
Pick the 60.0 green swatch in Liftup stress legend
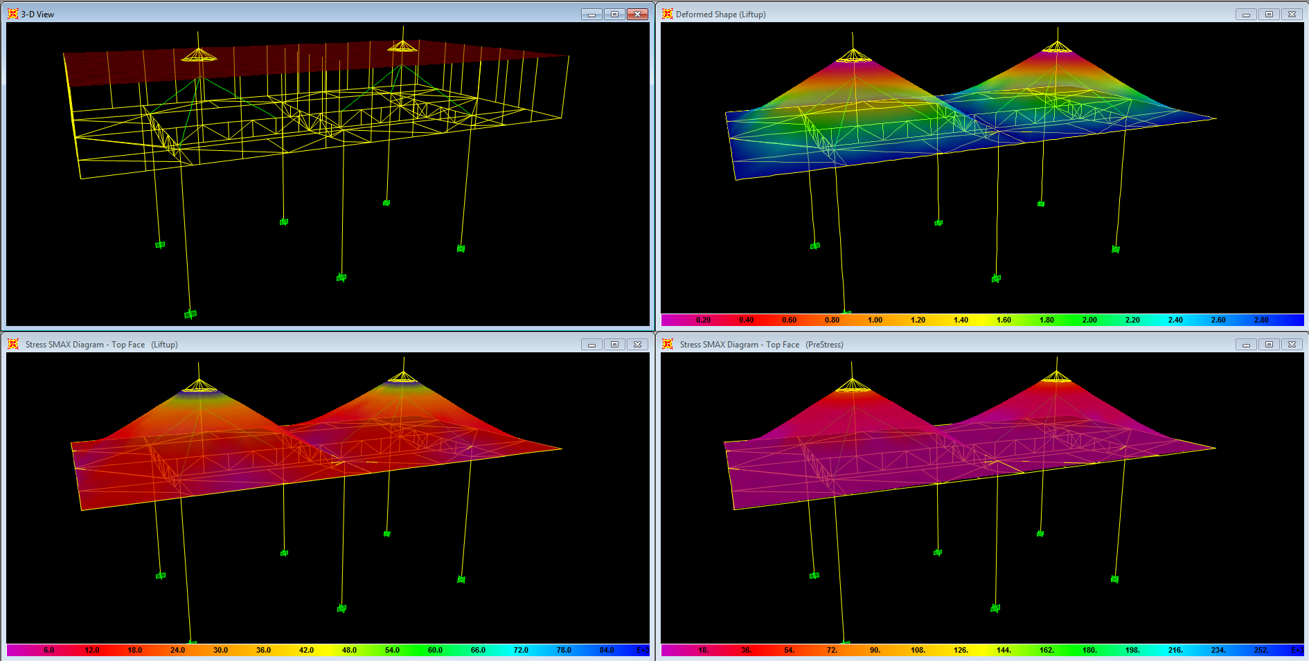(435, 650)
